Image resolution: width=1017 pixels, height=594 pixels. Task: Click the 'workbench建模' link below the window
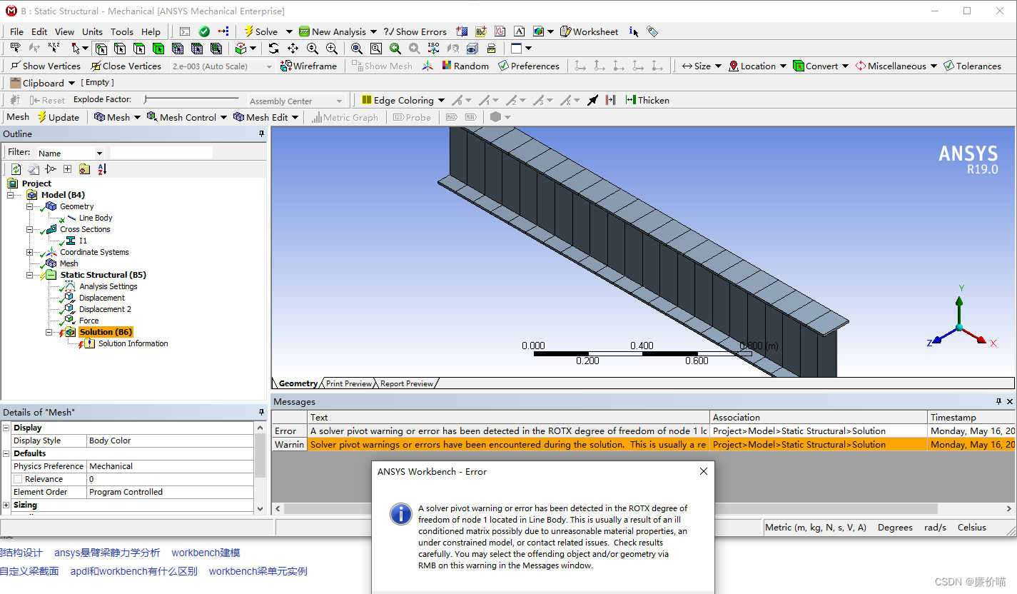[206, 553]
